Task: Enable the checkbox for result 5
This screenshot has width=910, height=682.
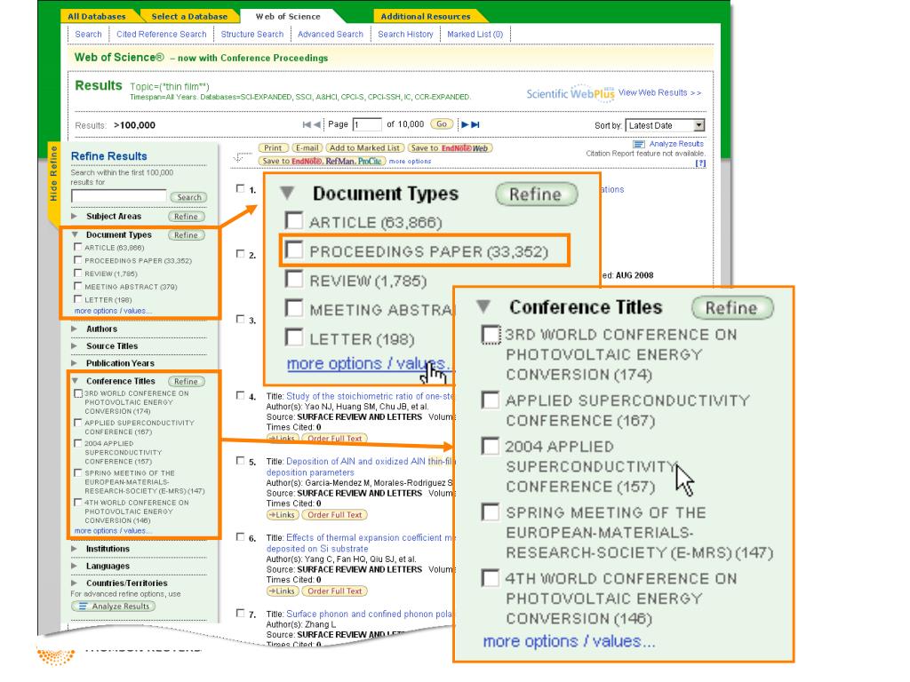Action: click(240, 461)
